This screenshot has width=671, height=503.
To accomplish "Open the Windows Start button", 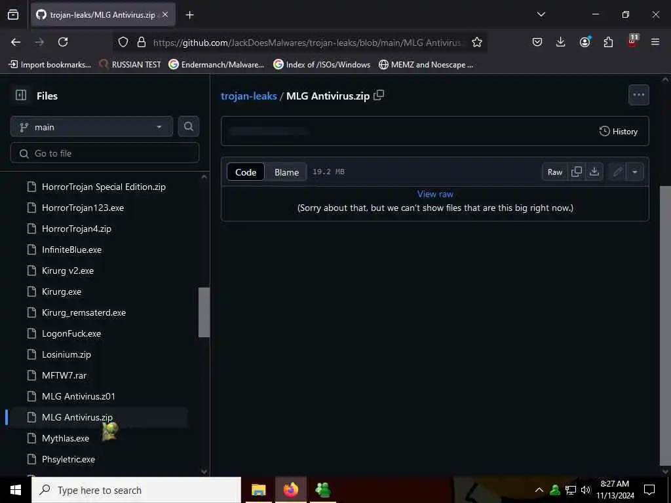I will 16,490.
